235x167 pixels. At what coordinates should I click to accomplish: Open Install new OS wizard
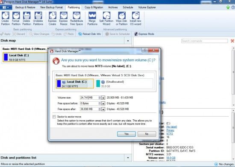tap(135, 18)
